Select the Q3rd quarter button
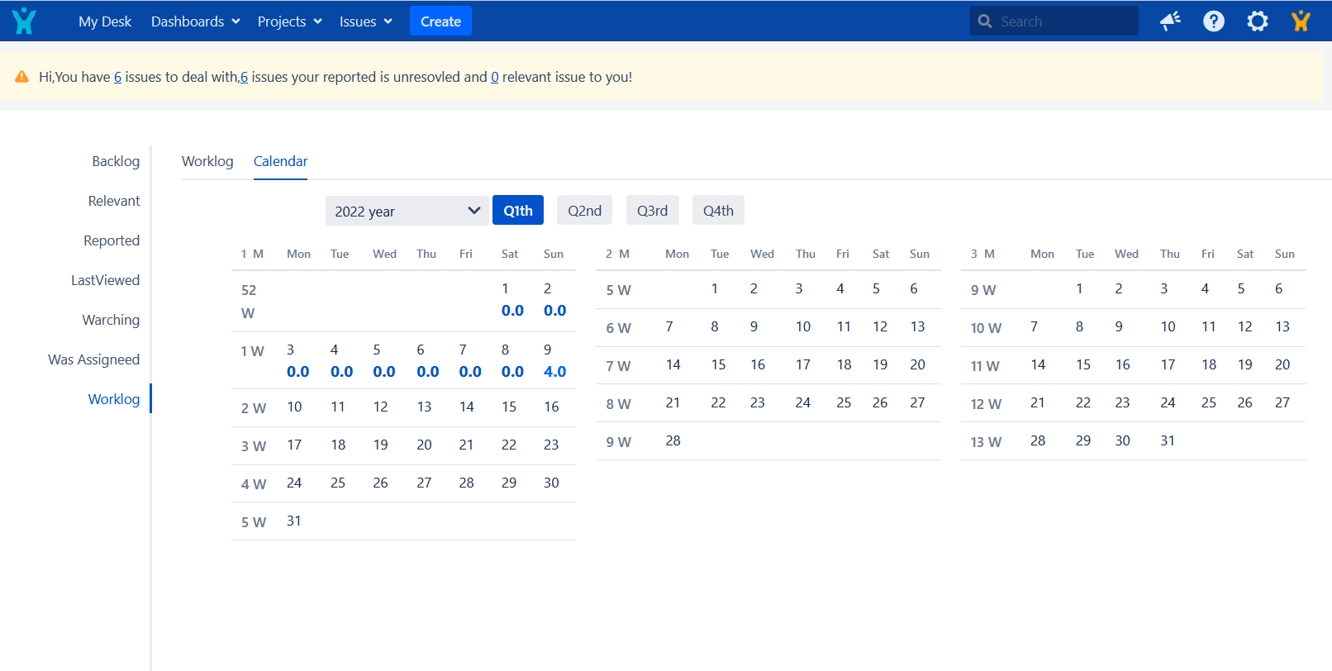 pos(653,211)
